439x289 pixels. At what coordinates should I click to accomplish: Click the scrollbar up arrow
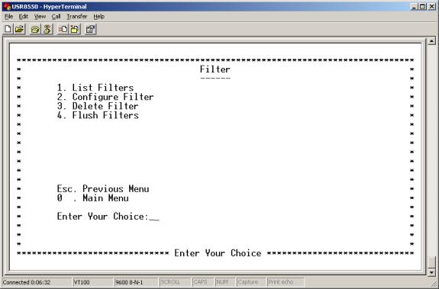pos(431,41)
